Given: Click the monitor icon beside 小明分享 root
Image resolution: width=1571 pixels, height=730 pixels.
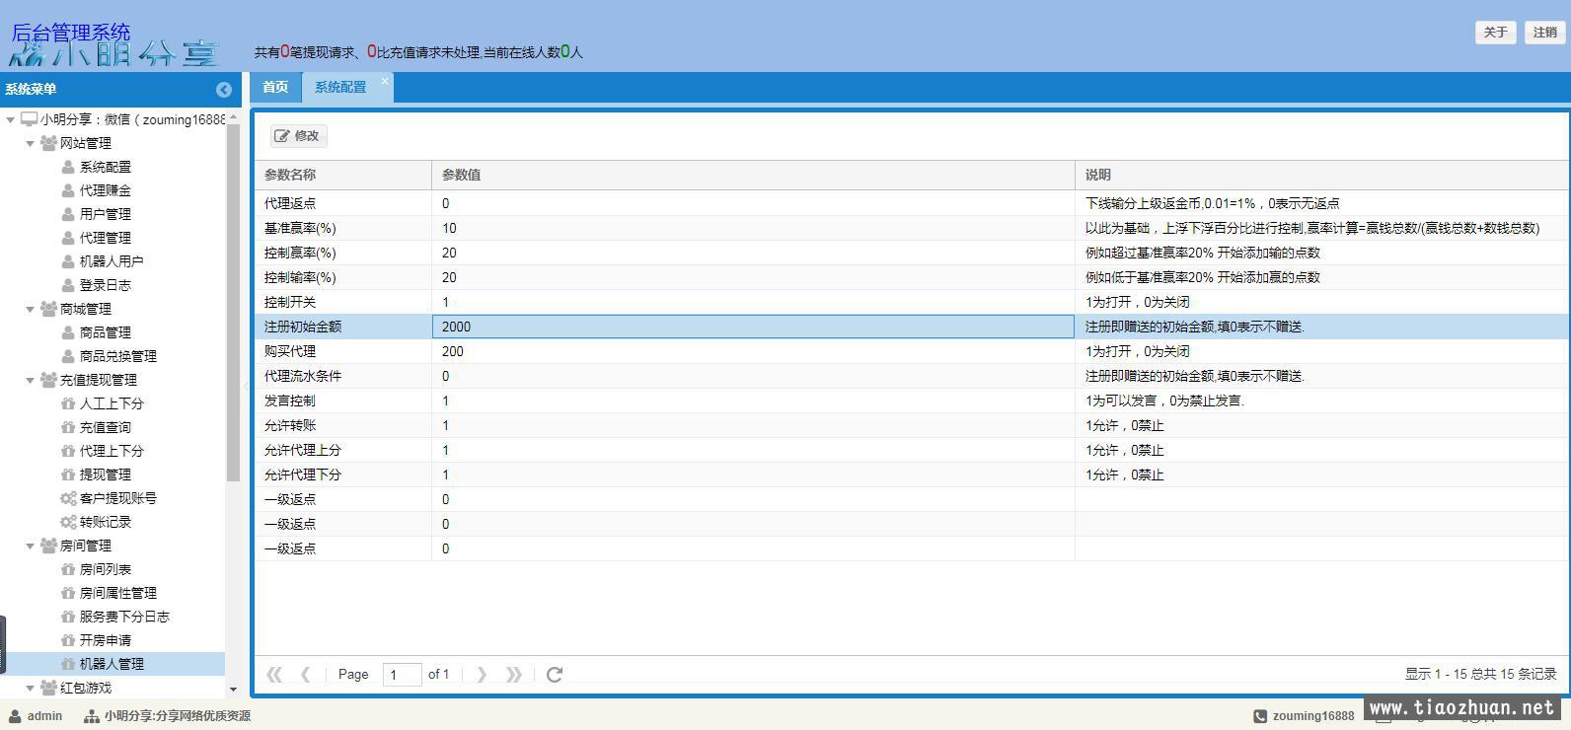Looking at the screenshot, I should (x=29, y=119).
